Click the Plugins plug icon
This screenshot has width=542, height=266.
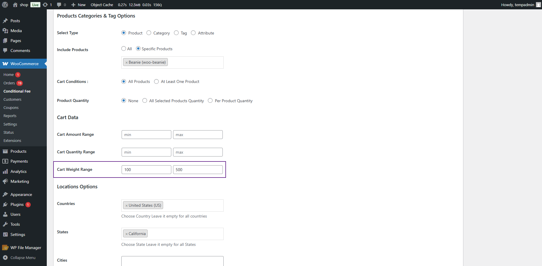point(5,204)
